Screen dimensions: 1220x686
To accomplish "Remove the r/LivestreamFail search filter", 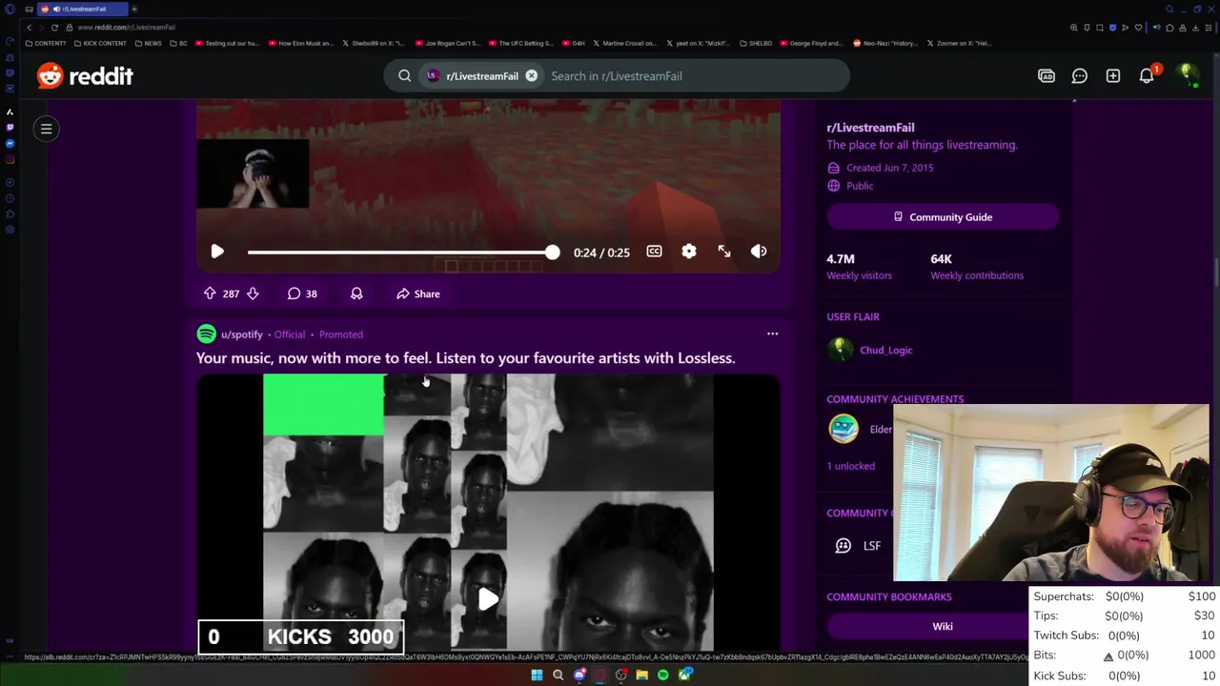I will pyautogui.click(x=532, y=75).
